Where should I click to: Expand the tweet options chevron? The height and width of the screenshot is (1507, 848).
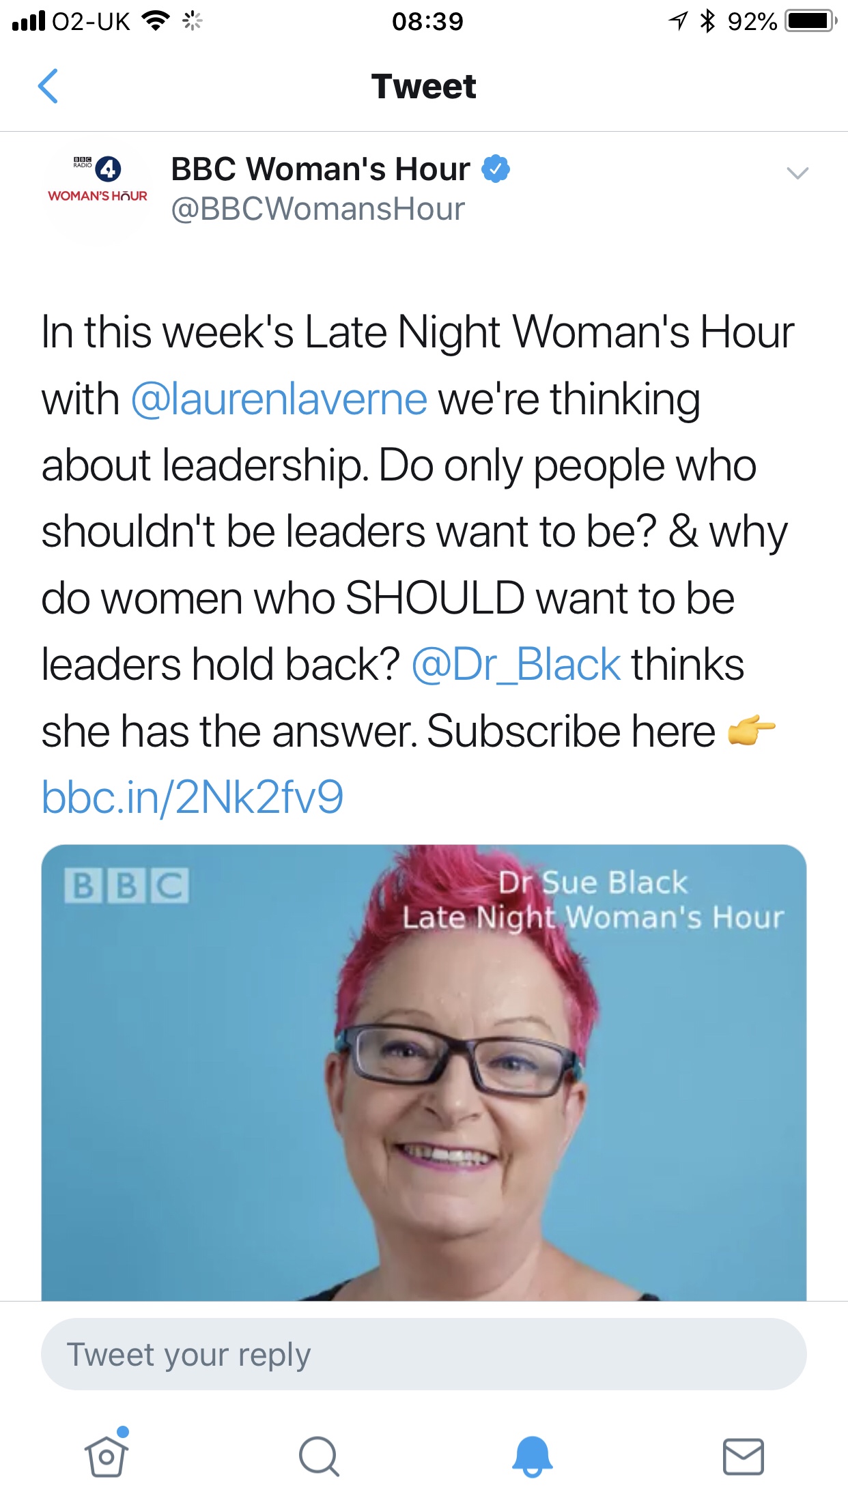(x=797, y=173)
